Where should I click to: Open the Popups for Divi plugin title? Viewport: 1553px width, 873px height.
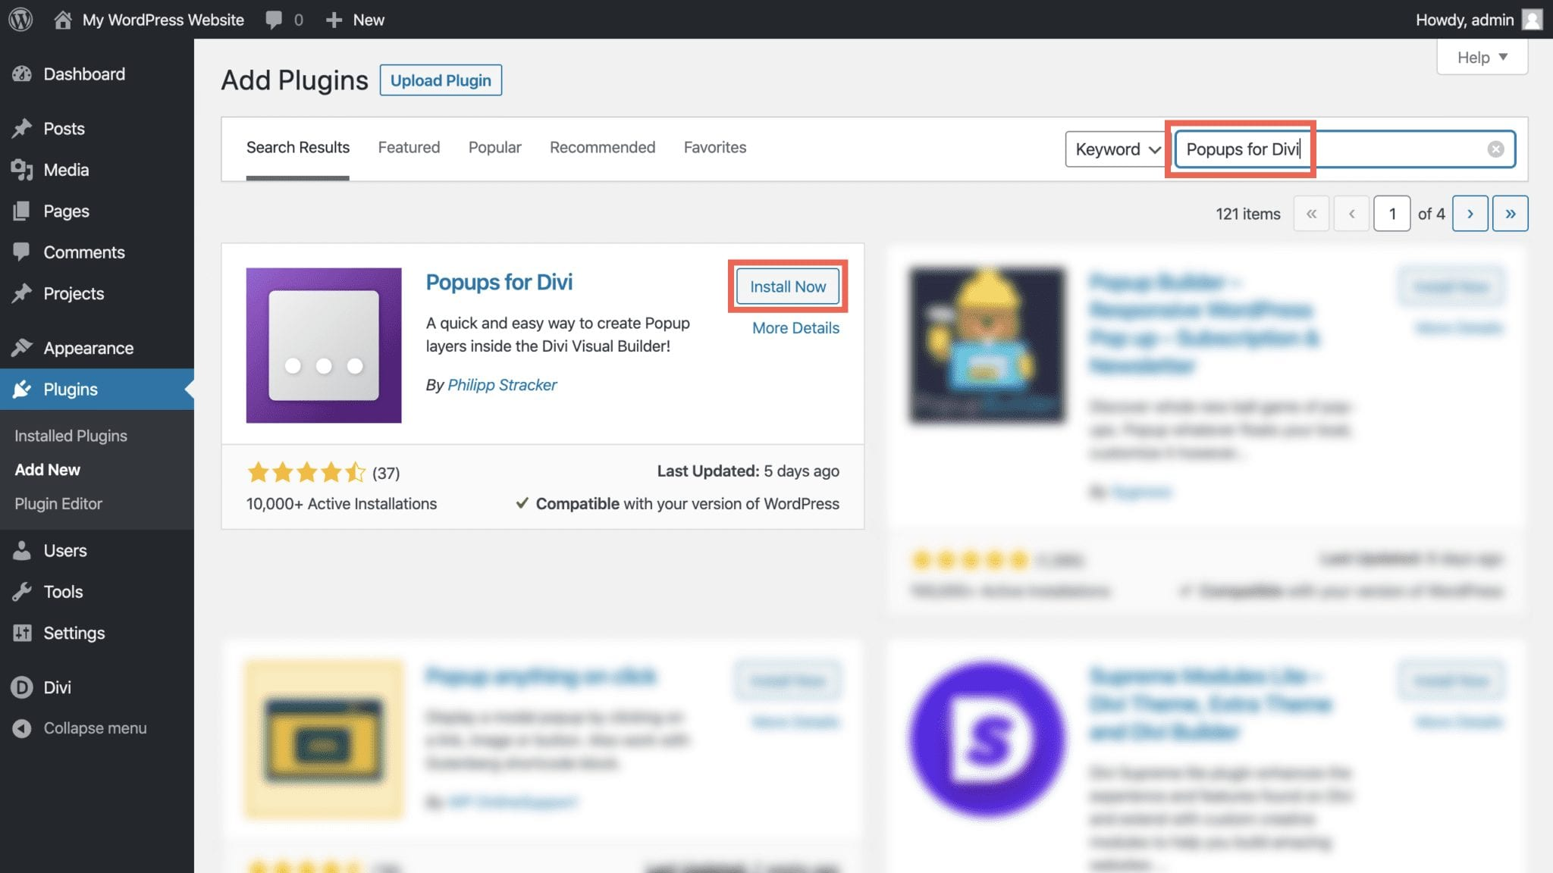[x=499, y=282]
